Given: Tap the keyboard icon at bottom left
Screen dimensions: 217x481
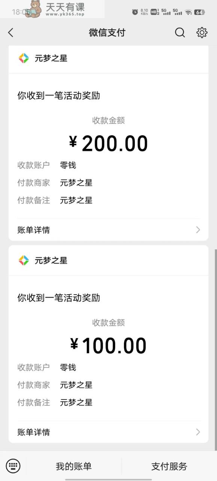Looking at the screenshot, I should click(x=13, y=466).
